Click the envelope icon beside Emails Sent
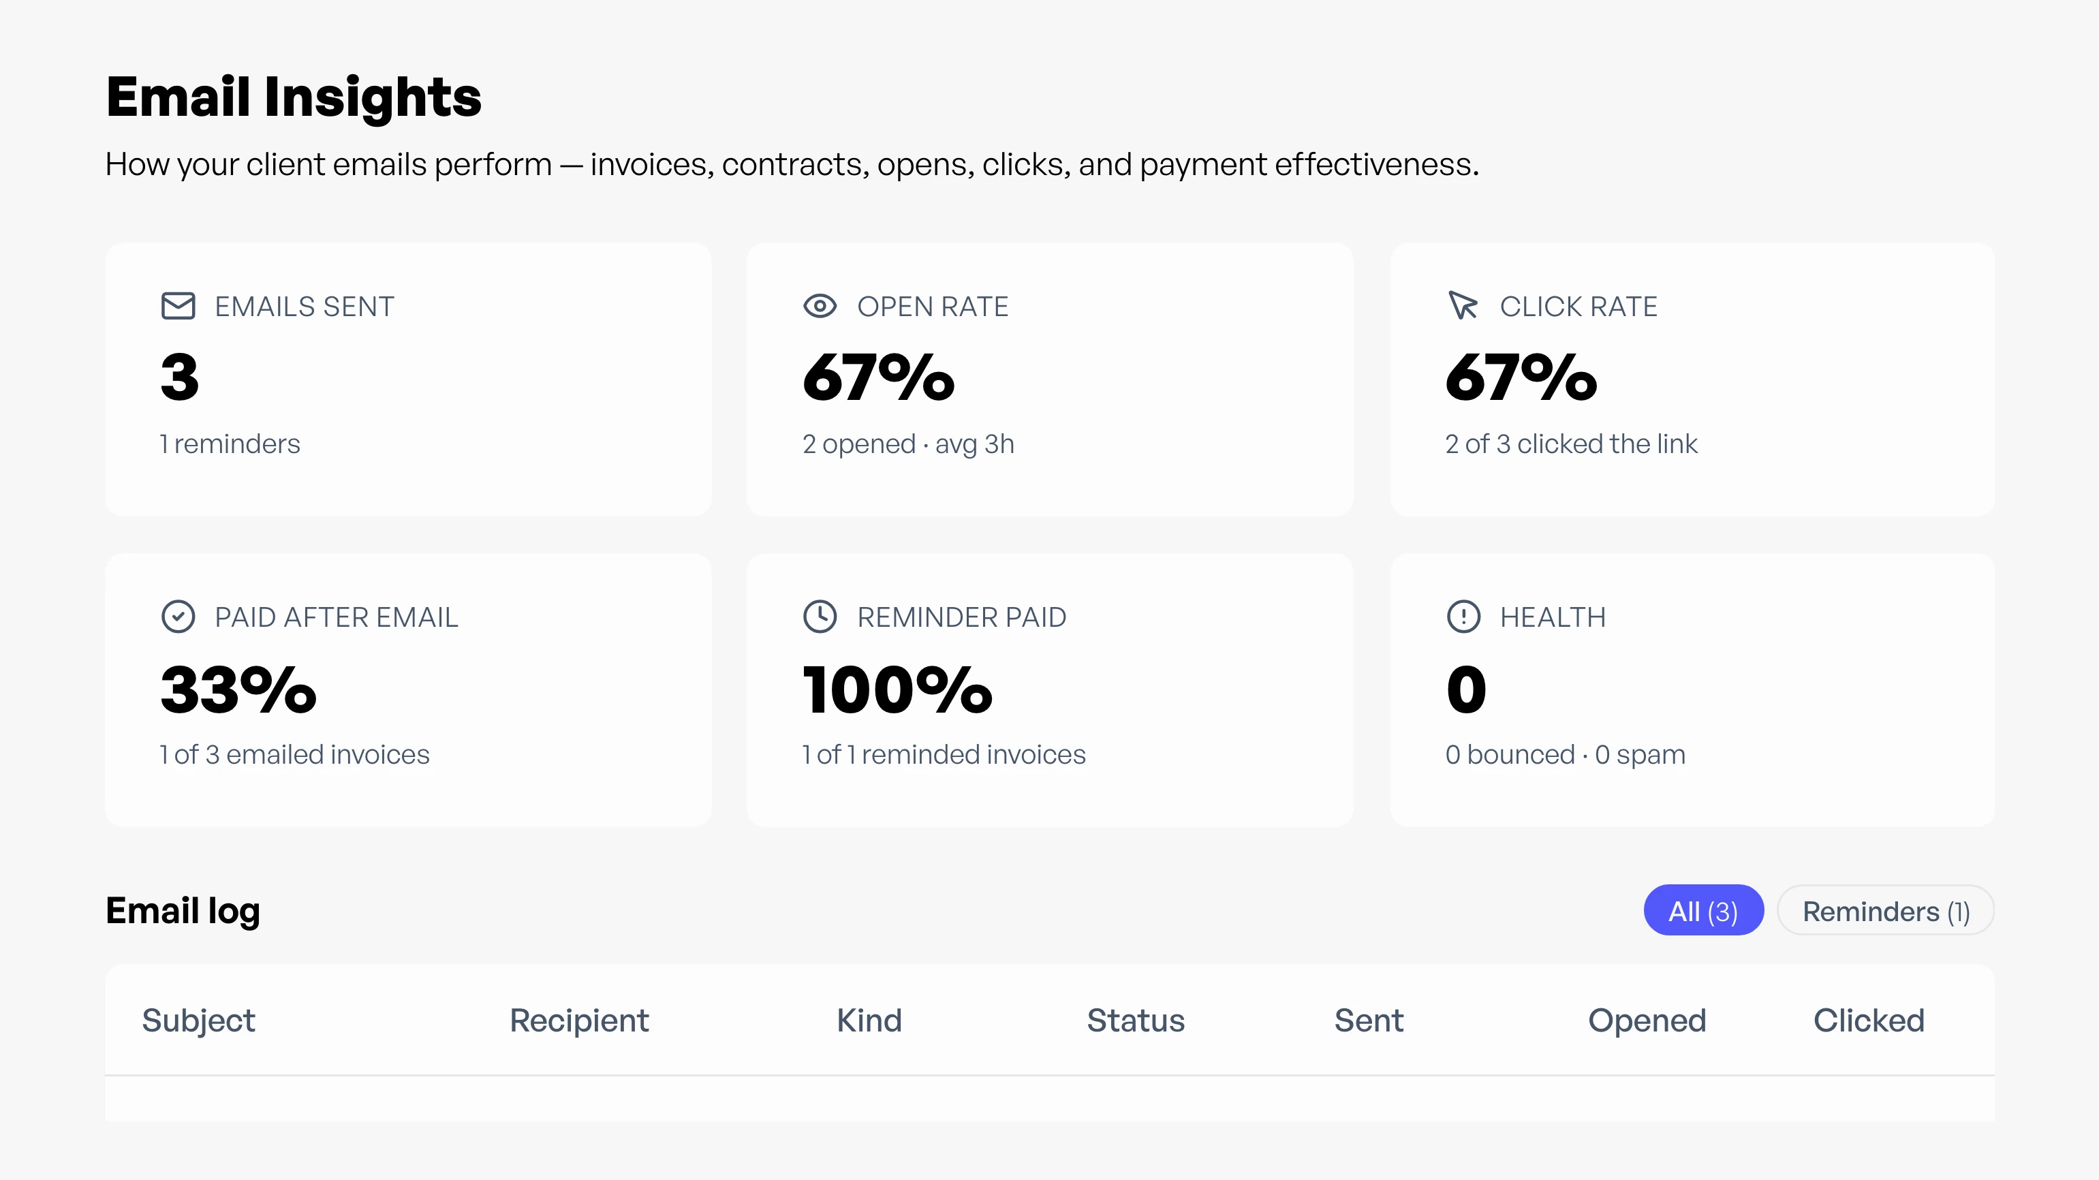Viewport: 2099px width, 1180px height. coord(178,307)
